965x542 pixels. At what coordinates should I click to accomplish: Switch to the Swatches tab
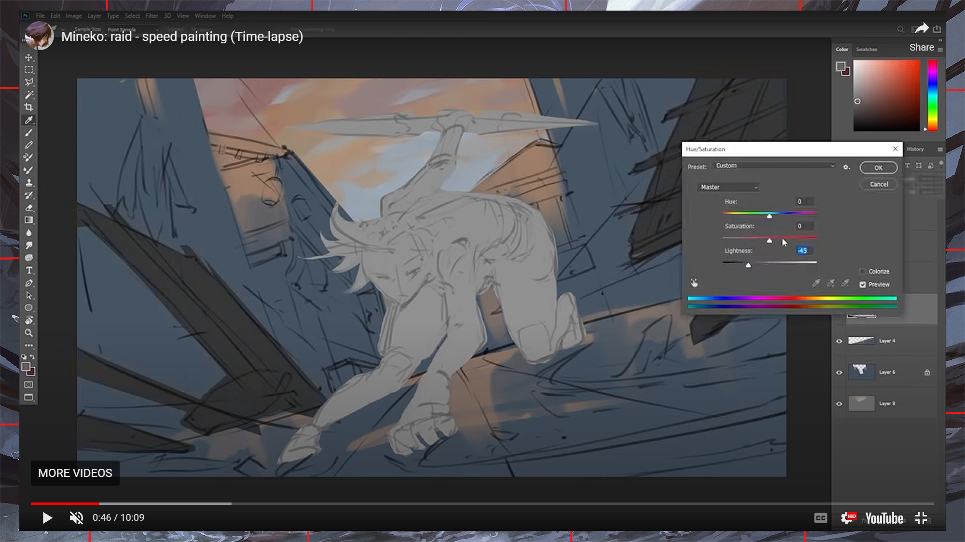pos(867,49)
